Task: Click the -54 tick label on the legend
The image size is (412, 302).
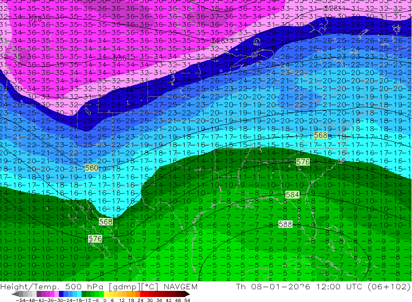Action: point(21,300)
